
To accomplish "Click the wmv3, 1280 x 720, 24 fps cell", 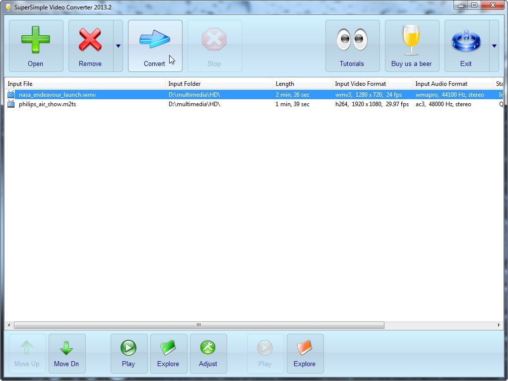I will point(369,95).
